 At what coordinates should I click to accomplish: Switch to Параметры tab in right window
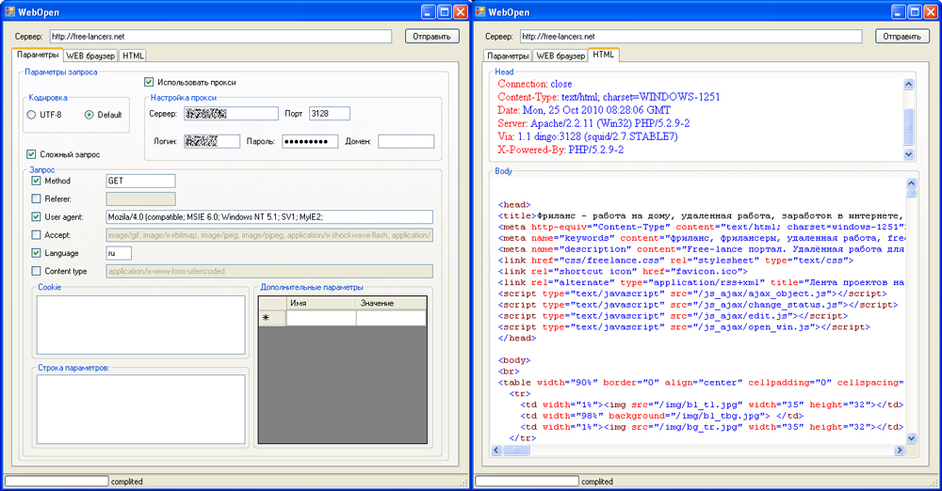(506, 55)
